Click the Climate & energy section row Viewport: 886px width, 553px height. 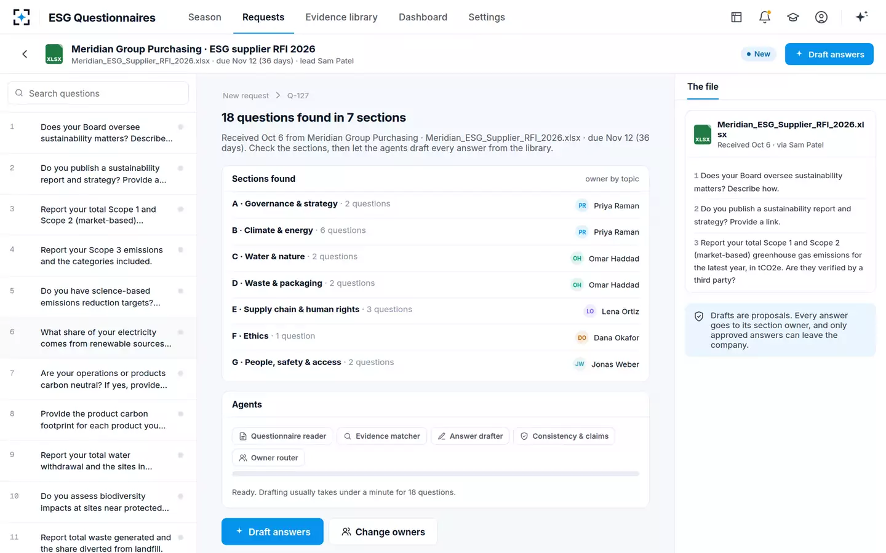(x=436, y=232)
